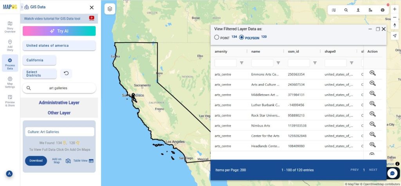Viewport: 401px width, 186px height.
Task: Select the POINT radio button
Action: 217,38
